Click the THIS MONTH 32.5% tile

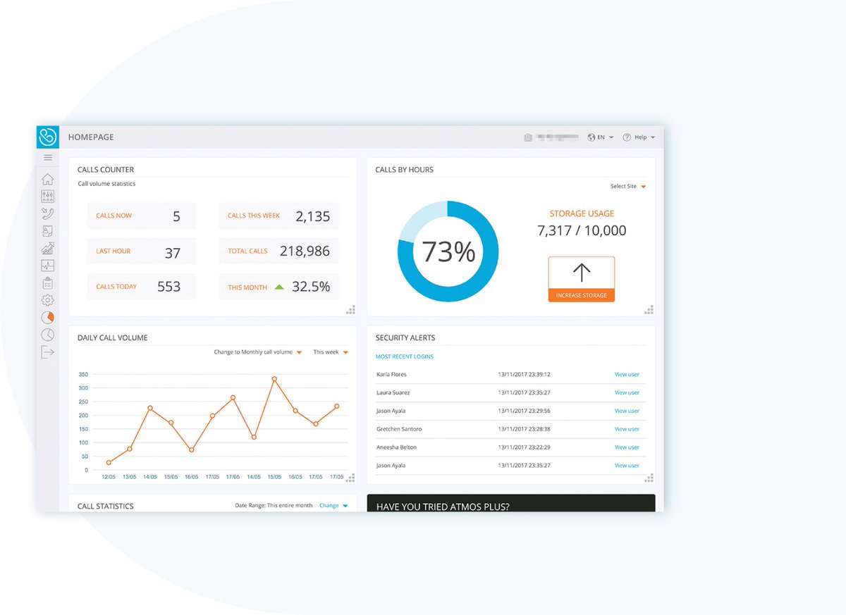(278, 287)
